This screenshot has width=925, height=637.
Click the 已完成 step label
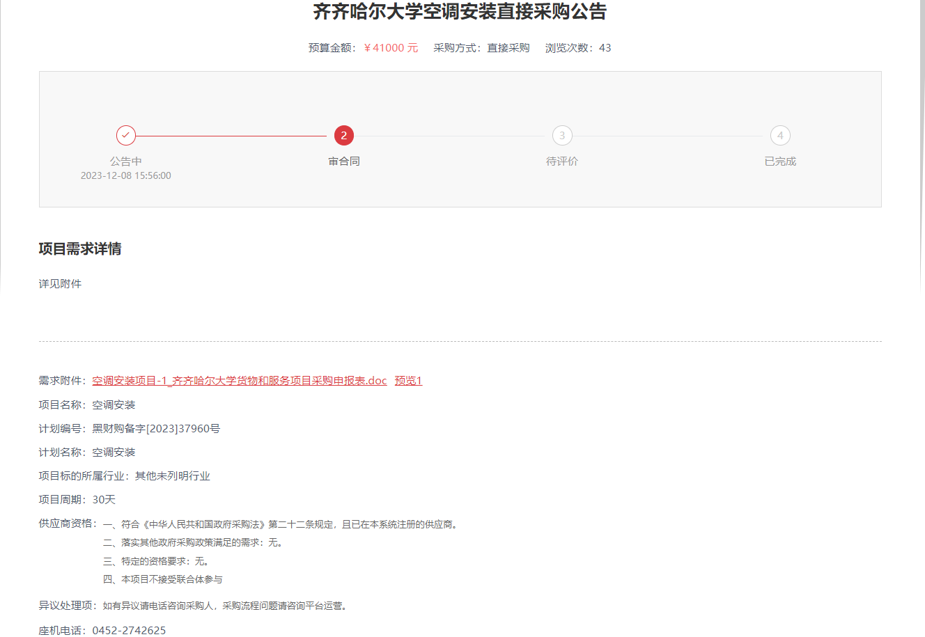click(780, 162)
